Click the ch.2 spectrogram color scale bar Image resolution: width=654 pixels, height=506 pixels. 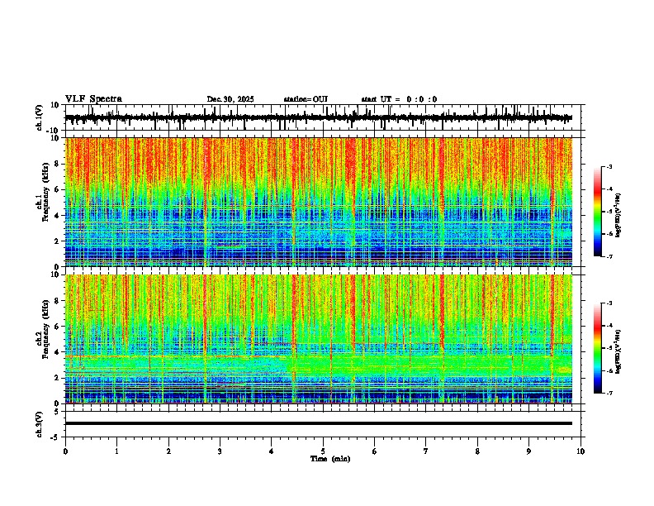click(598, 348)
